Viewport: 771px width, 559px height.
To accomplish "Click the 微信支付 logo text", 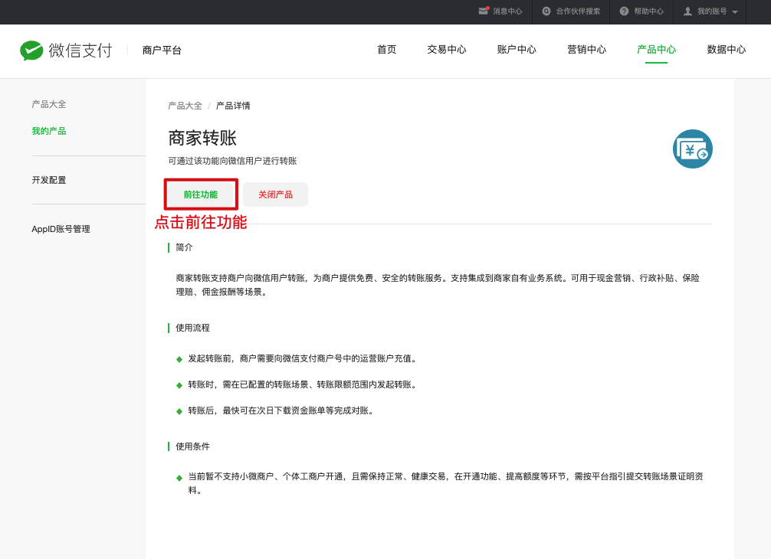I will pyautogui.click(x=80, y=50).
